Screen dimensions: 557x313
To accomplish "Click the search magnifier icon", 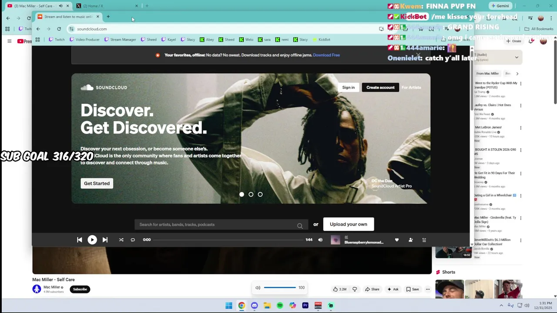I will pos(300,225).
